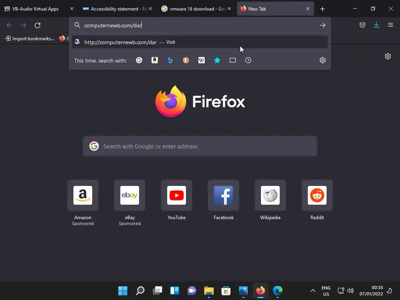The image size is (400, 300).
Task: Search this time with DuckDuckGo icon
Action: point(186,60)
